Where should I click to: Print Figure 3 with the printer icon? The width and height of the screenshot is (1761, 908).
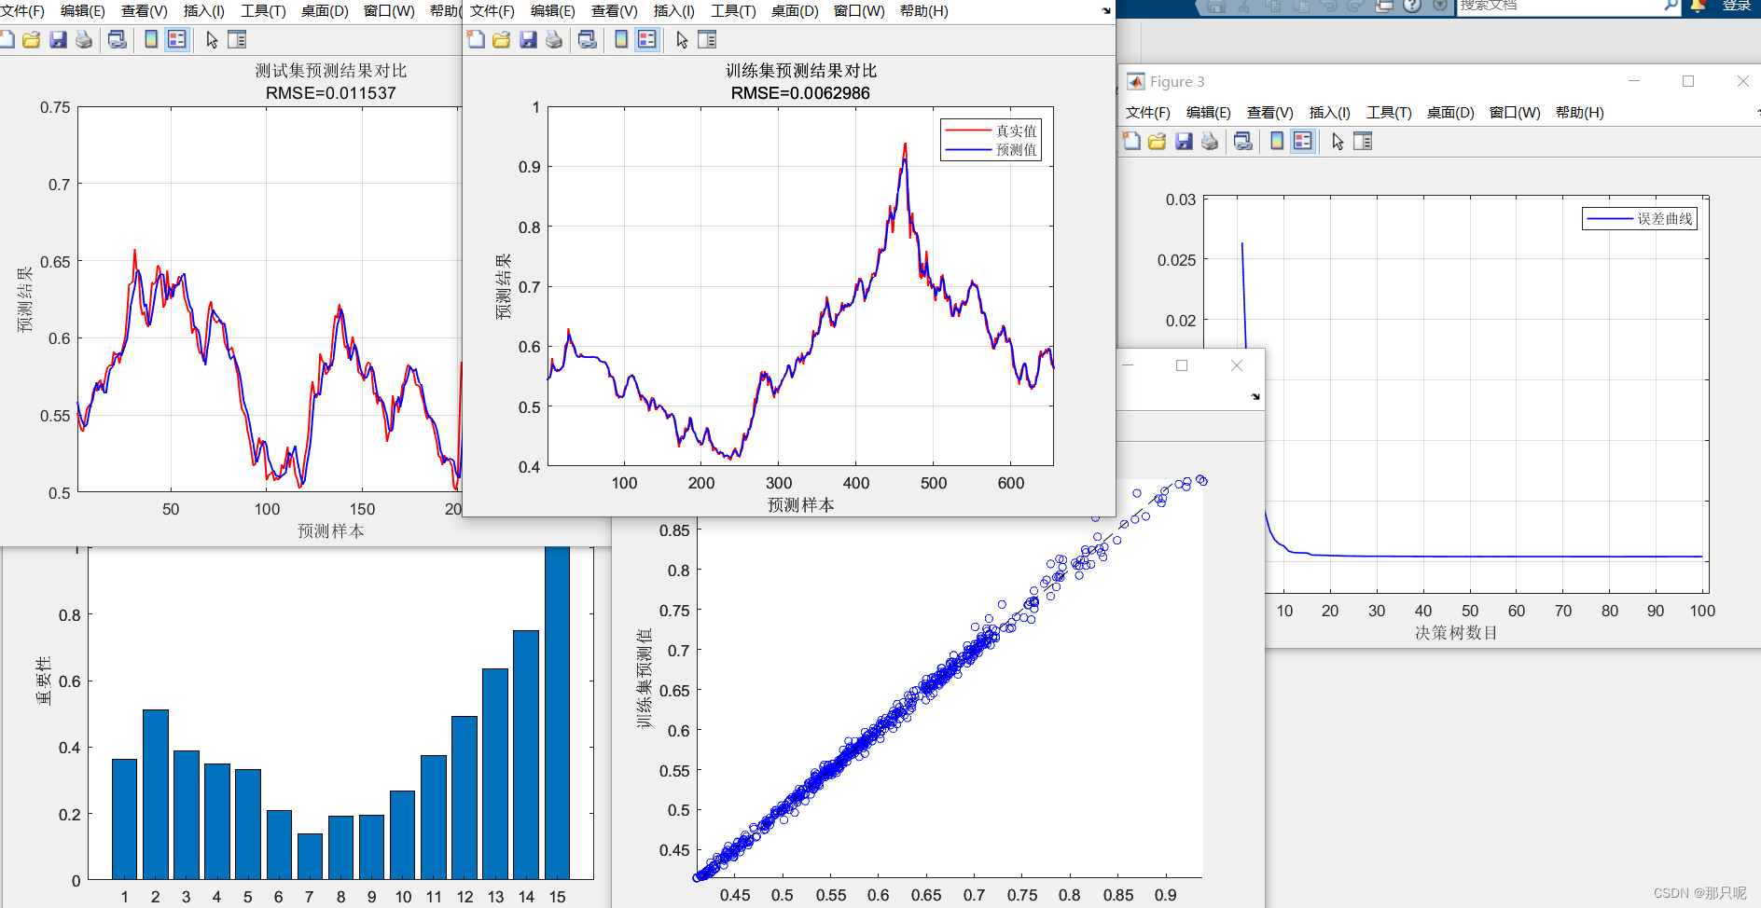[x=1210, y=141]
